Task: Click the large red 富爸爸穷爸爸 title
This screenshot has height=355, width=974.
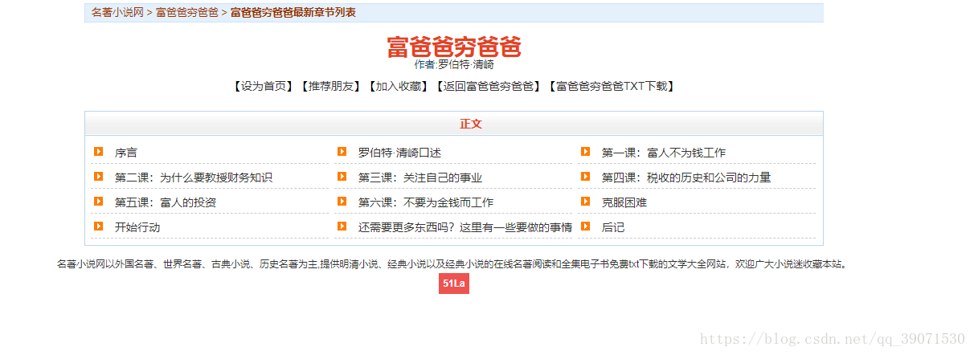Action: pos(454,47)
